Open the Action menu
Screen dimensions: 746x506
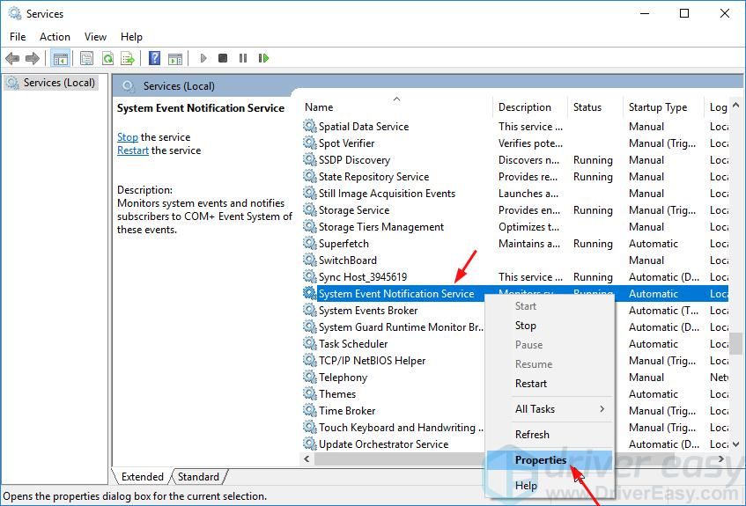point(55,37)
